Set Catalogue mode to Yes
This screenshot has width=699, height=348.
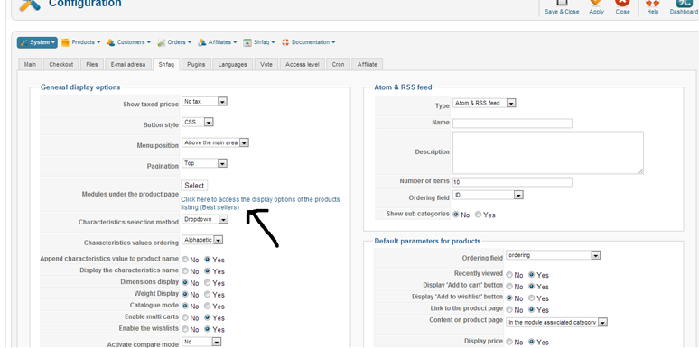[208, 306]
